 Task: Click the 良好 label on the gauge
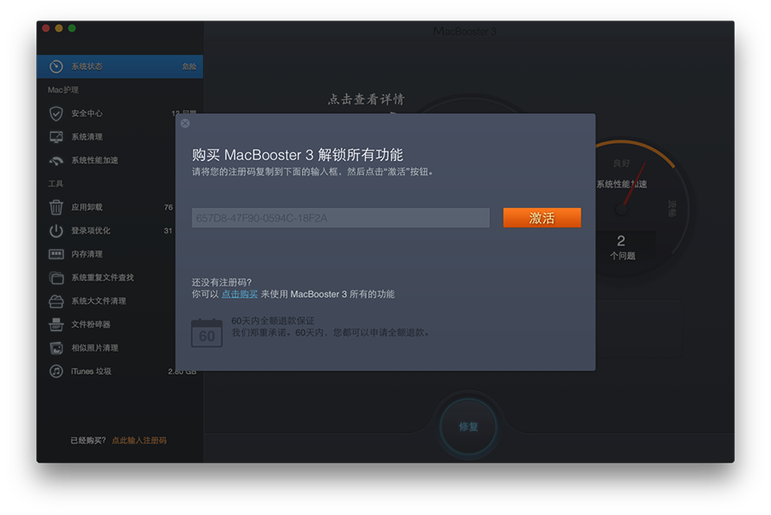pyautogui.click(x=622, y=163)
